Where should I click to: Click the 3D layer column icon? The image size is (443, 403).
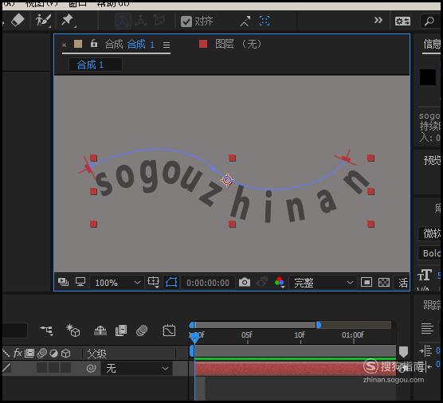(x=66, y=354)
